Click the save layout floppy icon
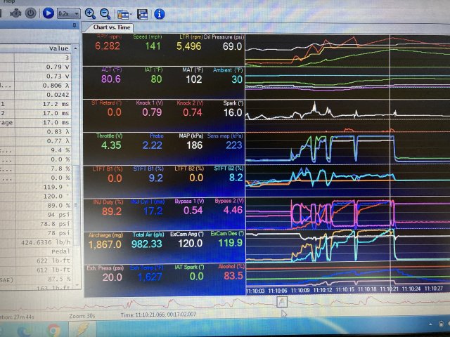 click(x=143, y=13)
